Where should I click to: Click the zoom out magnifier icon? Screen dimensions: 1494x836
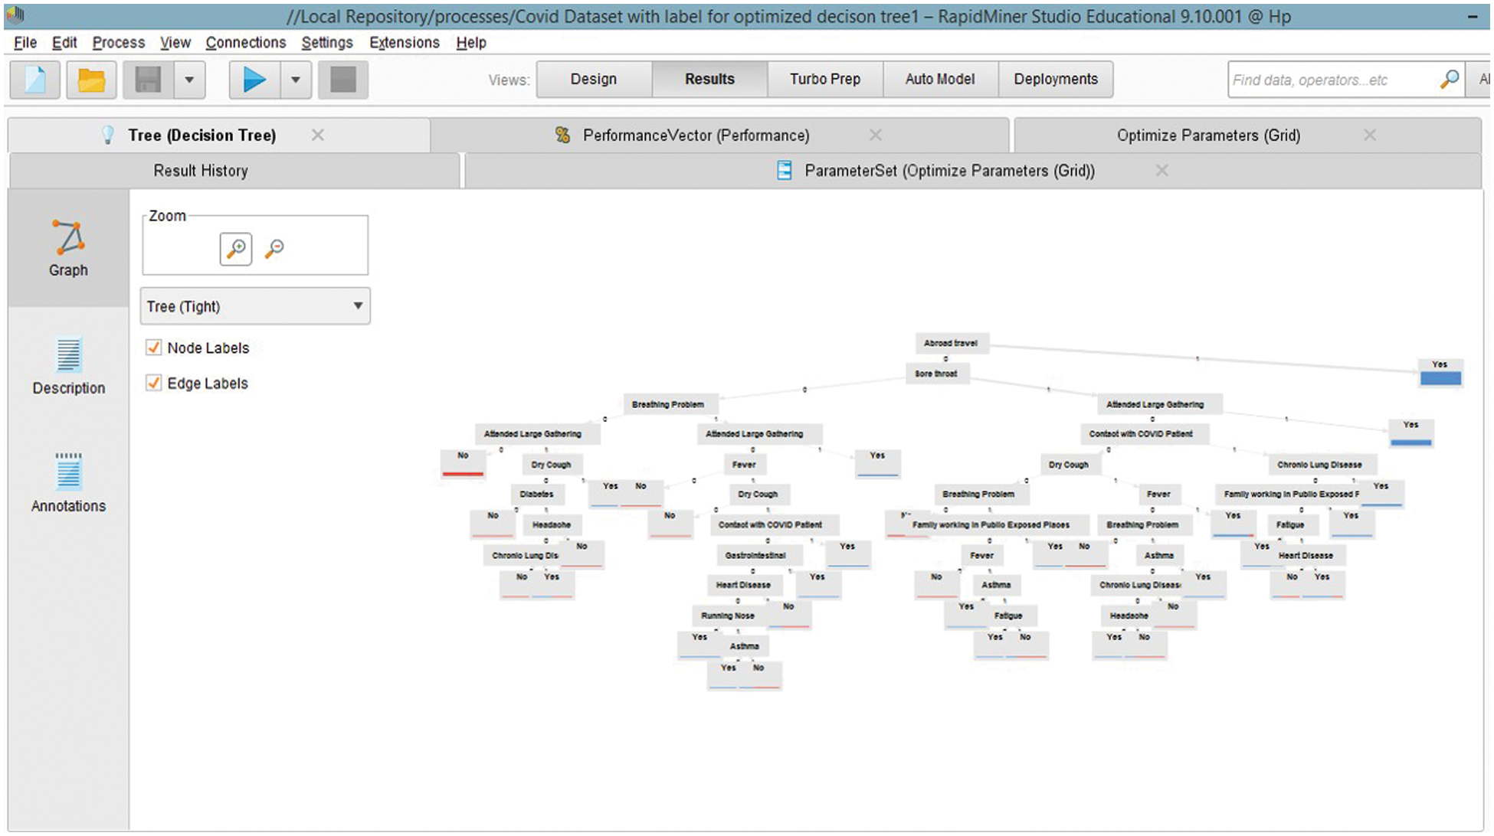[x=274, y=248]
